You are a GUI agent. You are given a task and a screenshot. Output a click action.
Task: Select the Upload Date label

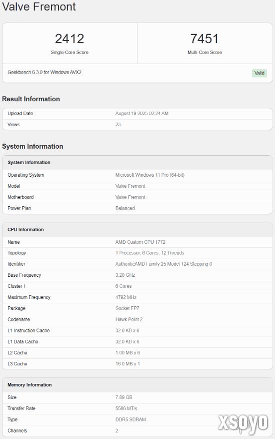coord(20,114)
